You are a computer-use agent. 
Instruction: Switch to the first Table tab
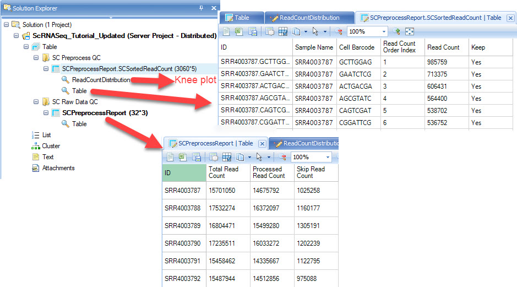[241, 18]
